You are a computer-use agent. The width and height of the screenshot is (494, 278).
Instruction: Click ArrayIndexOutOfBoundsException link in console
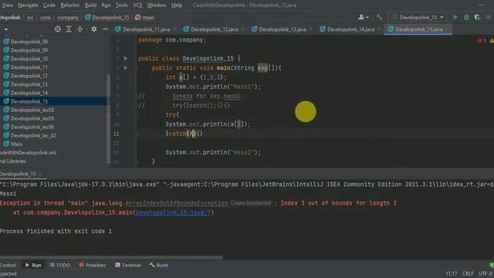tap(177, 203)
